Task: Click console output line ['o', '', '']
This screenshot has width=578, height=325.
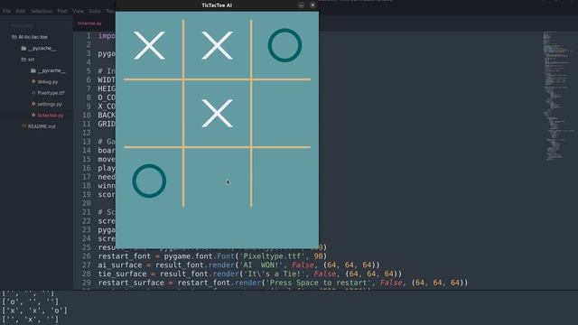Action: (x=30, y=302)
